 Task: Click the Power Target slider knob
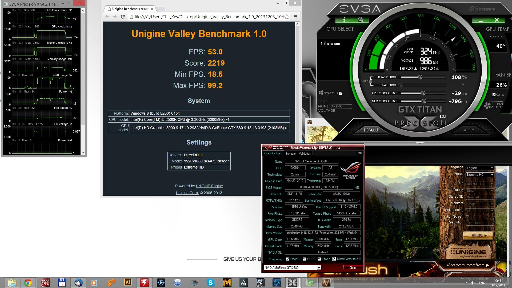click(x=420, y=77)
